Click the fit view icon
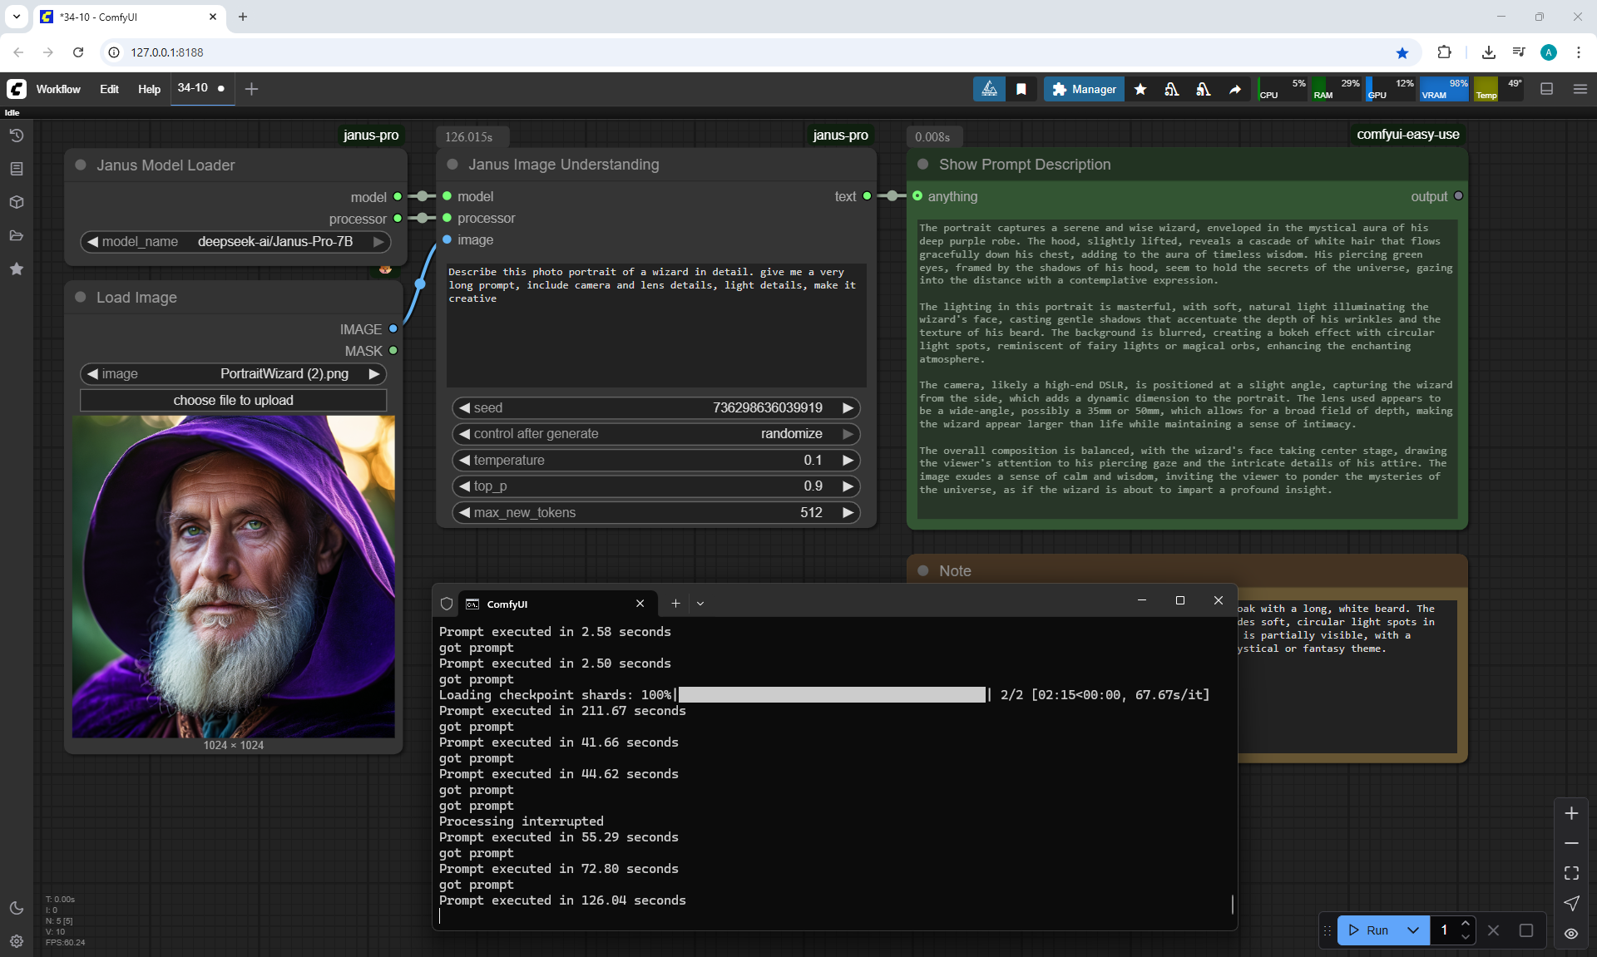1597x957 pixels. pyautogui.click(x=1571, y=873)
